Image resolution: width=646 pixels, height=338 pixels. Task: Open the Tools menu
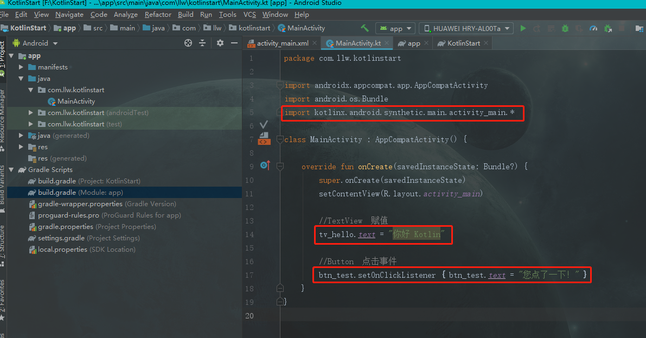[227, 15]
